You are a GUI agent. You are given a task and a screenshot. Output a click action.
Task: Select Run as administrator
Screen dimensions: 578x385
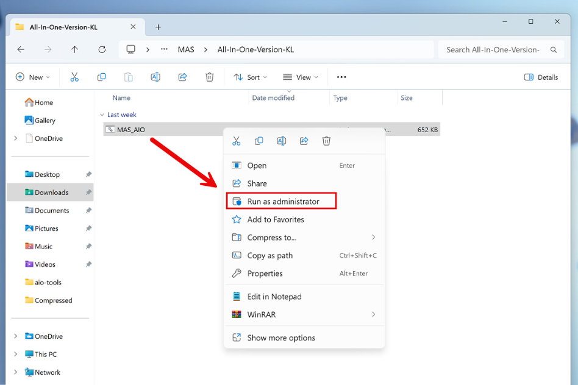point(282,202)
